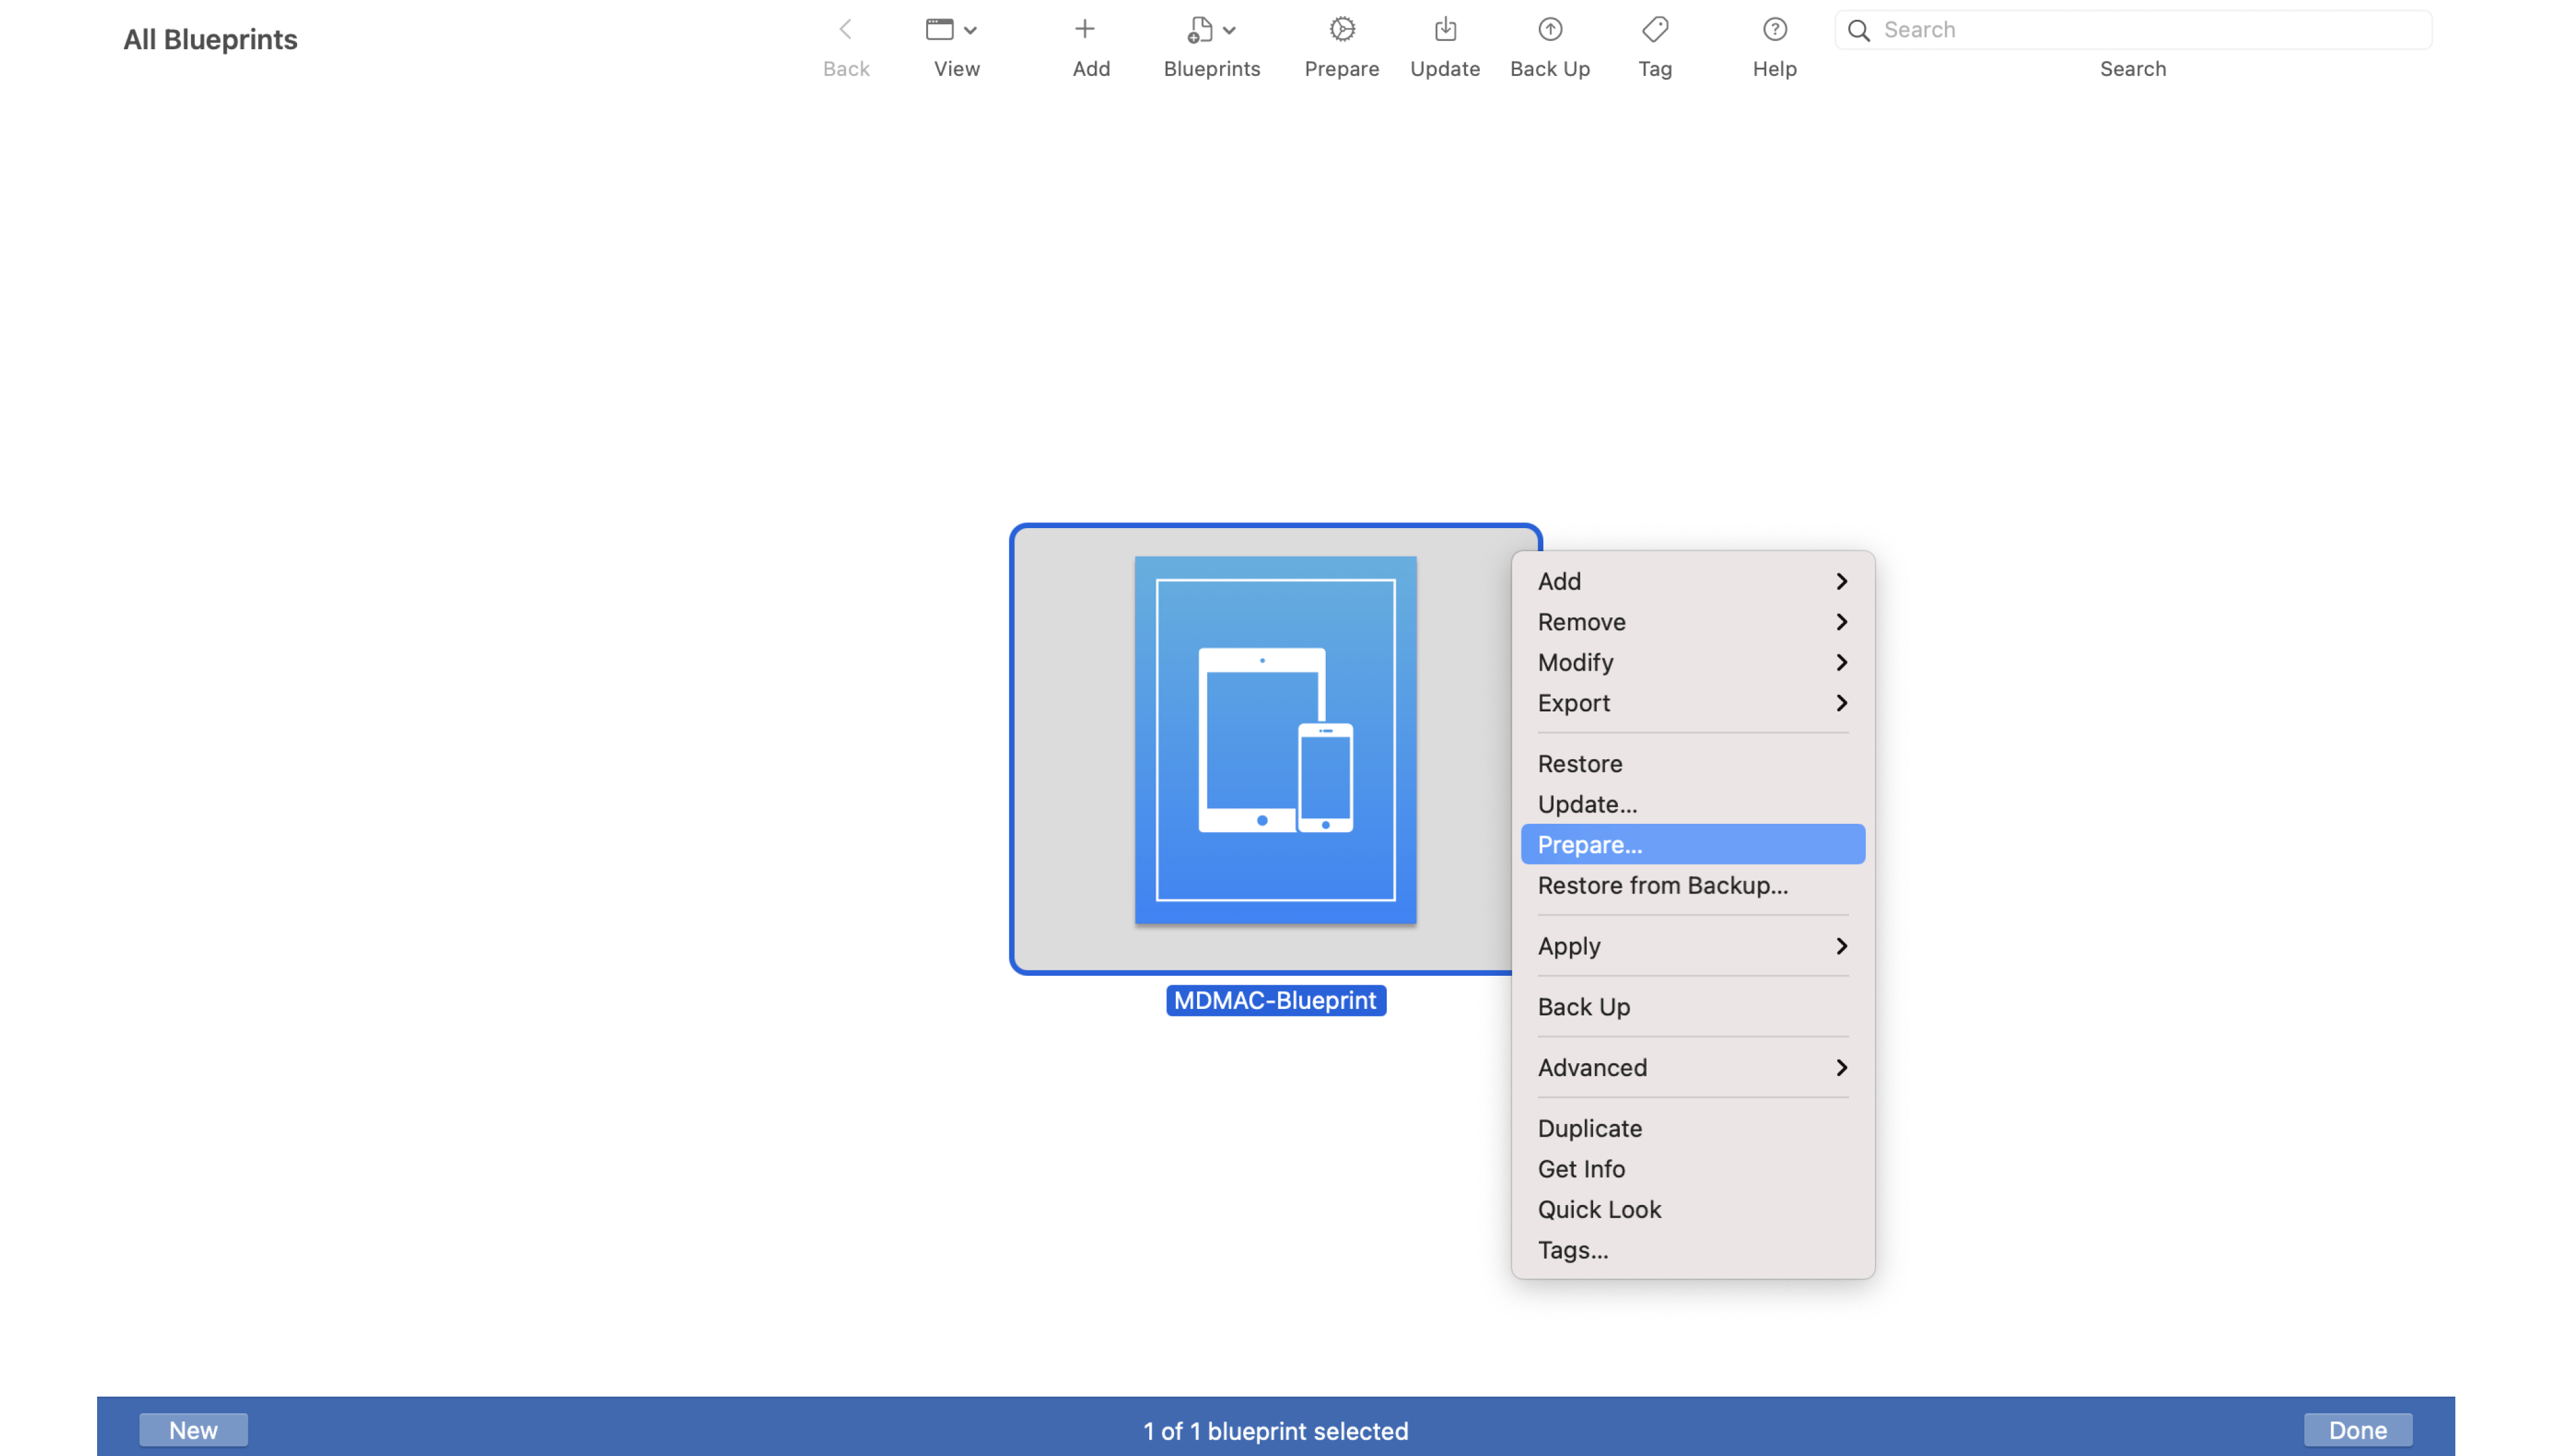Choose Prepare... from the context menu
Image resolution: width=2555 pixels, height=1456 pixels.
click(x=1692, y=844)
